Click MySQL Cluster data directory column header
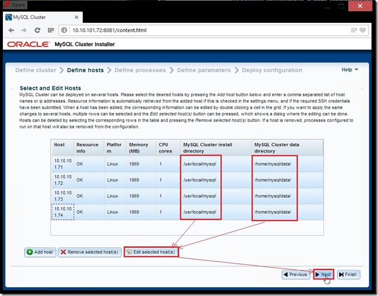Image resolution: width=378 pixels, height=296 pixels. pos(287,147)
